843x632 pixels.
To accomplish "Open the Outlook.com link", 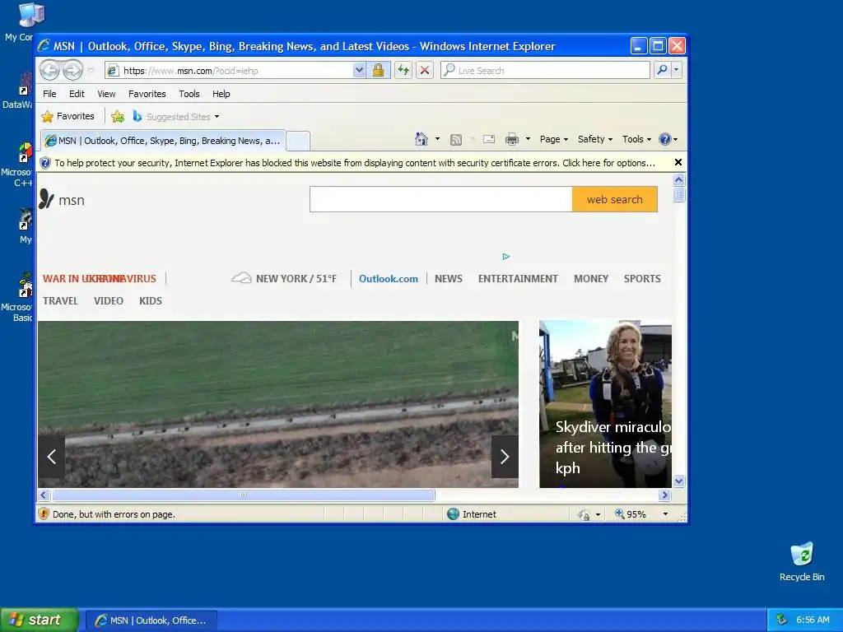I will 389,279.
